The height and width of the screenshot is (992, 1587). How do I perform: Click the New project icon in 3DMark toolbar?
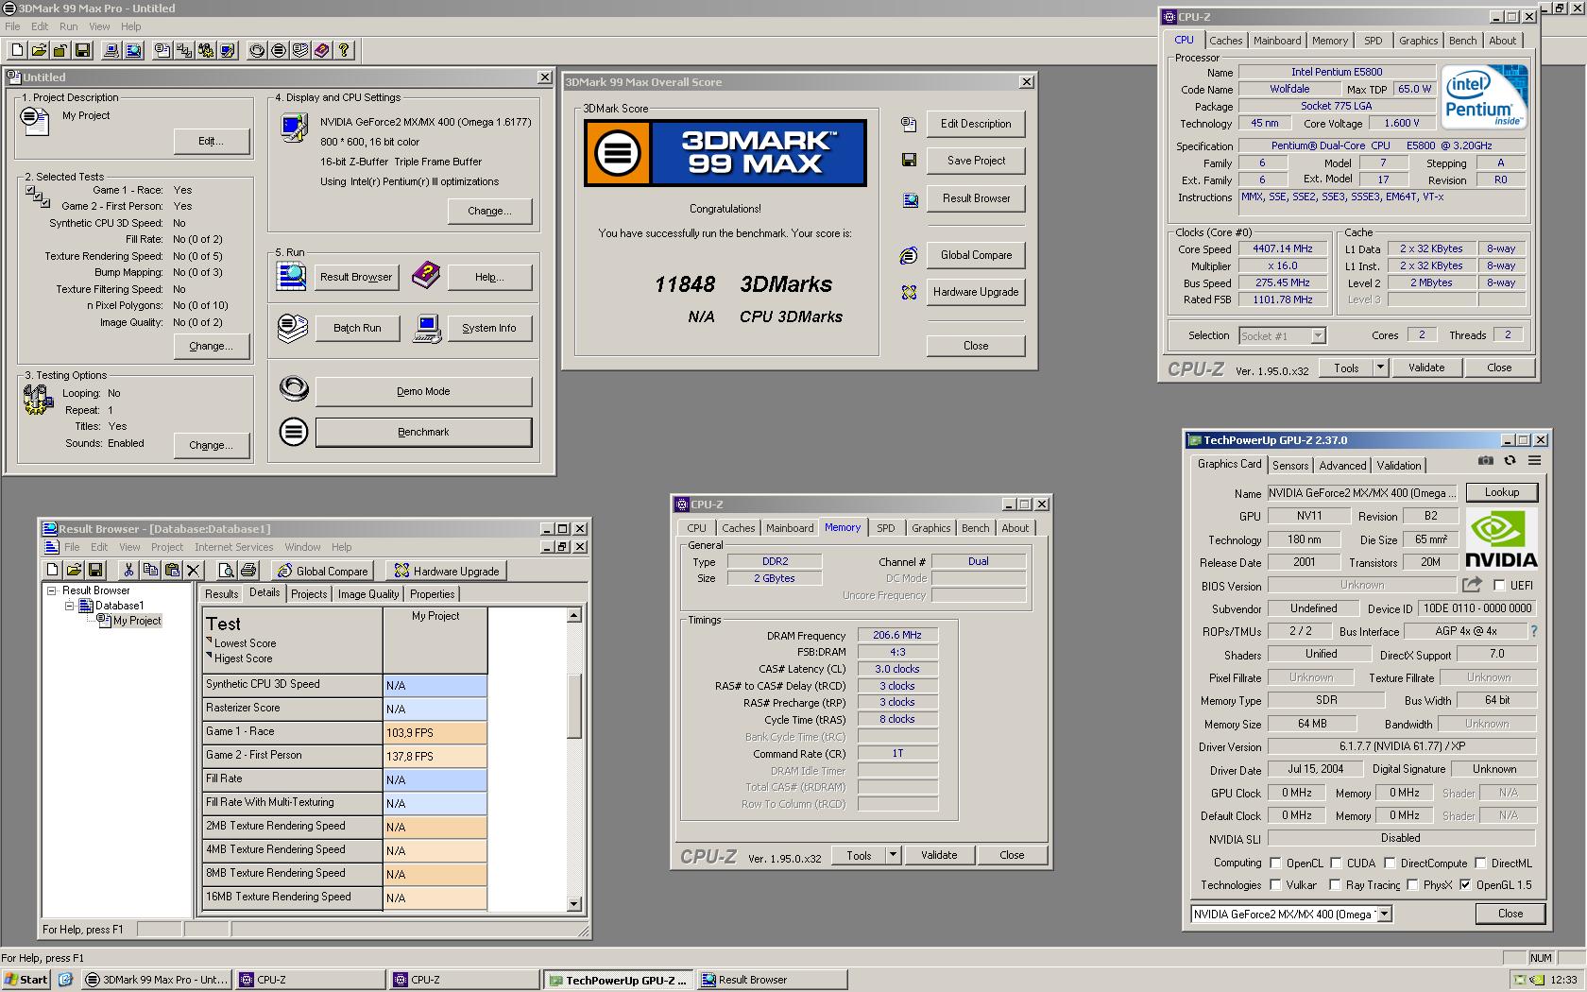[17, 50]
